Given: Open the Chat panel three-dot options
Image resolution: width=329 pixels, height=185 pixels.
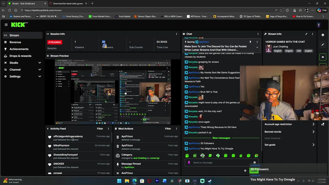Looking at the screenshot, I should [x=258, y=34].
